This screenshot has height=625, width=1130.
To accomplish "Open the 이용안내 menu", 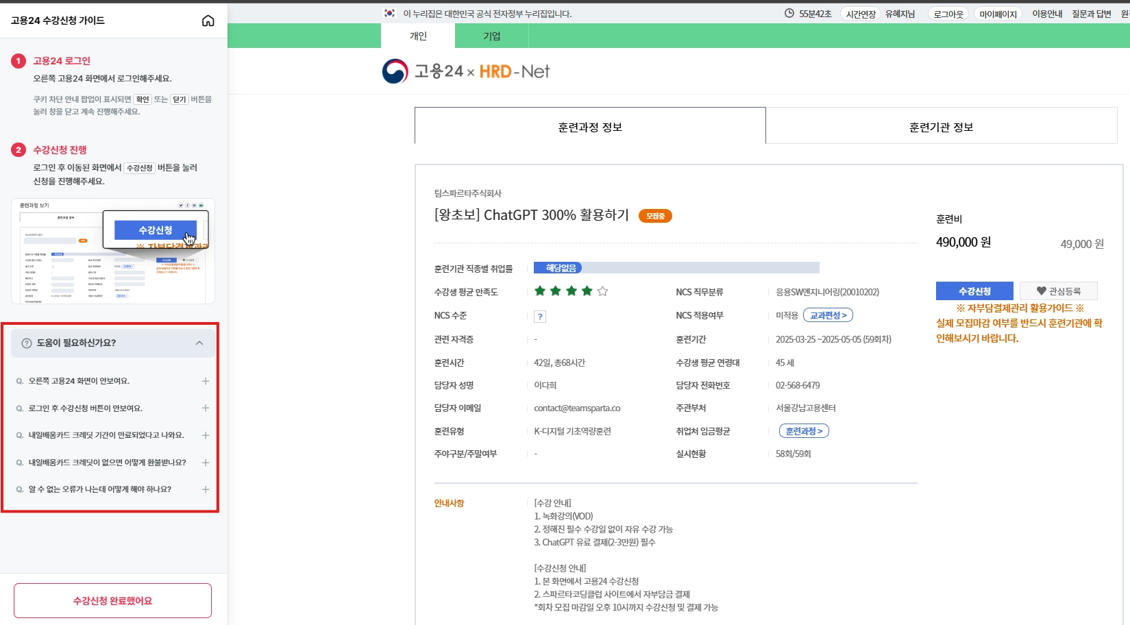I will (1047, 14).
